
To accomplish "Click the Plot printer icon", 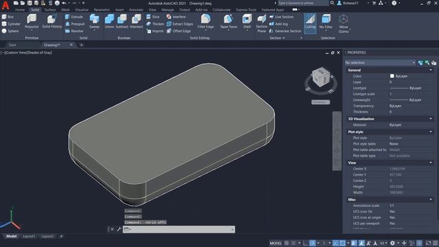I will pos(57,3).
